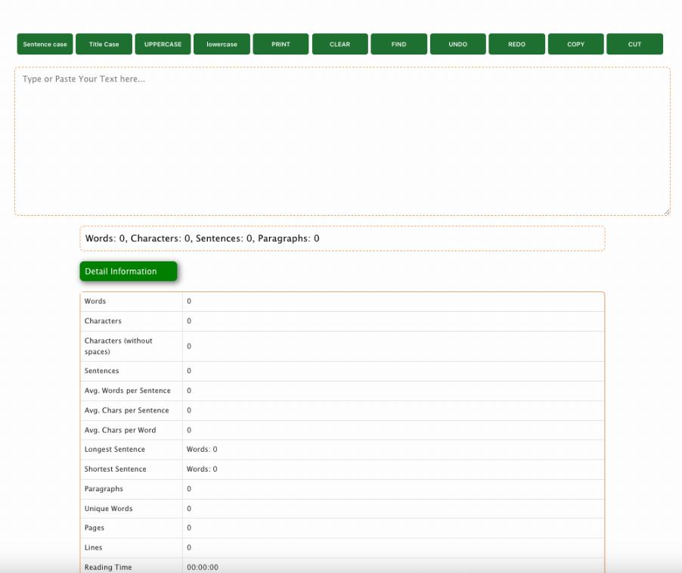682x573 pixels.
Task: Toggle the Detail Information panel
Action: [x=128, y=272]
